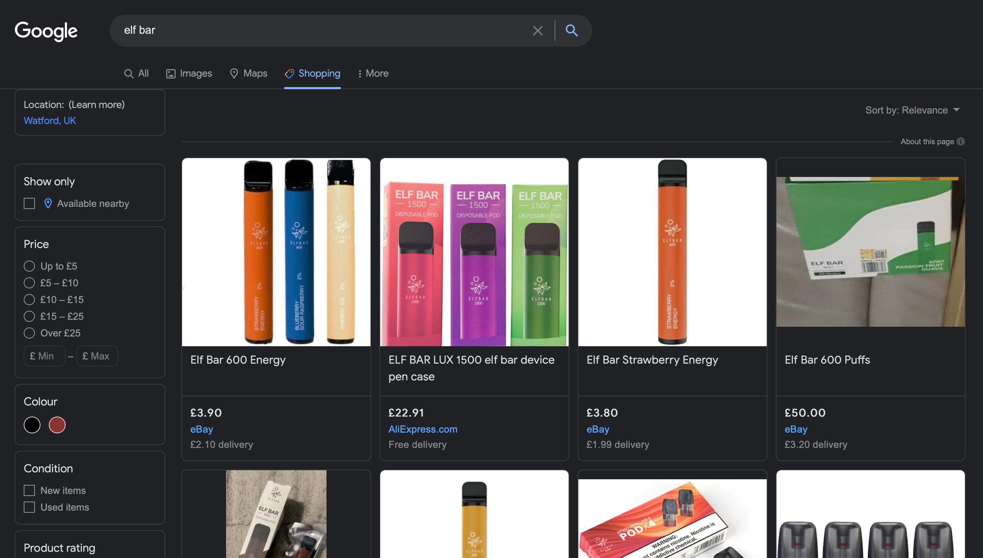Tick the Available nearby checkbox
The image size is (983, 558).
(x=30, y=203)
